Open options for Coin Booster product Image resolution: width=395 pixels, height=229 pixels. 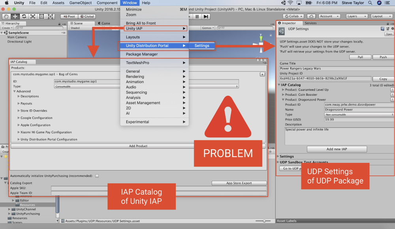(x=392, y=95)
